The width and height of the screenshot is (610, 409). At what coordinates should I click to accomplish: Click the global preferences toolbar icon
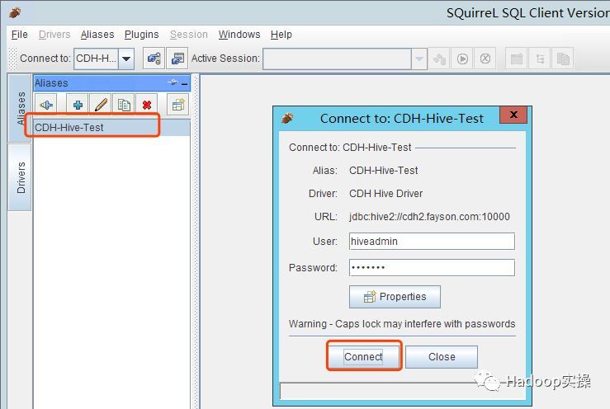[154, 59]
